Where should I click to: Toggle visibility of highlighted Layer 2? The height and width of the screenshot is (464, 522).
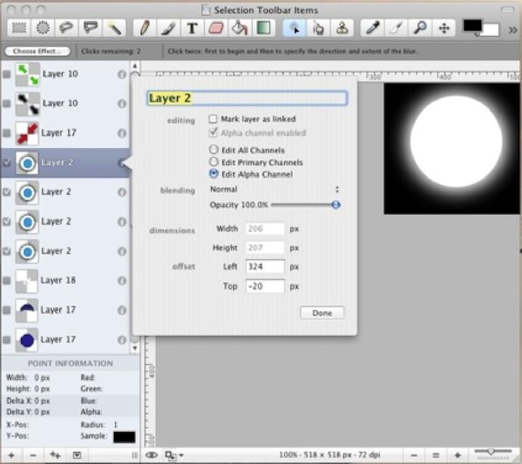[7, 163]
